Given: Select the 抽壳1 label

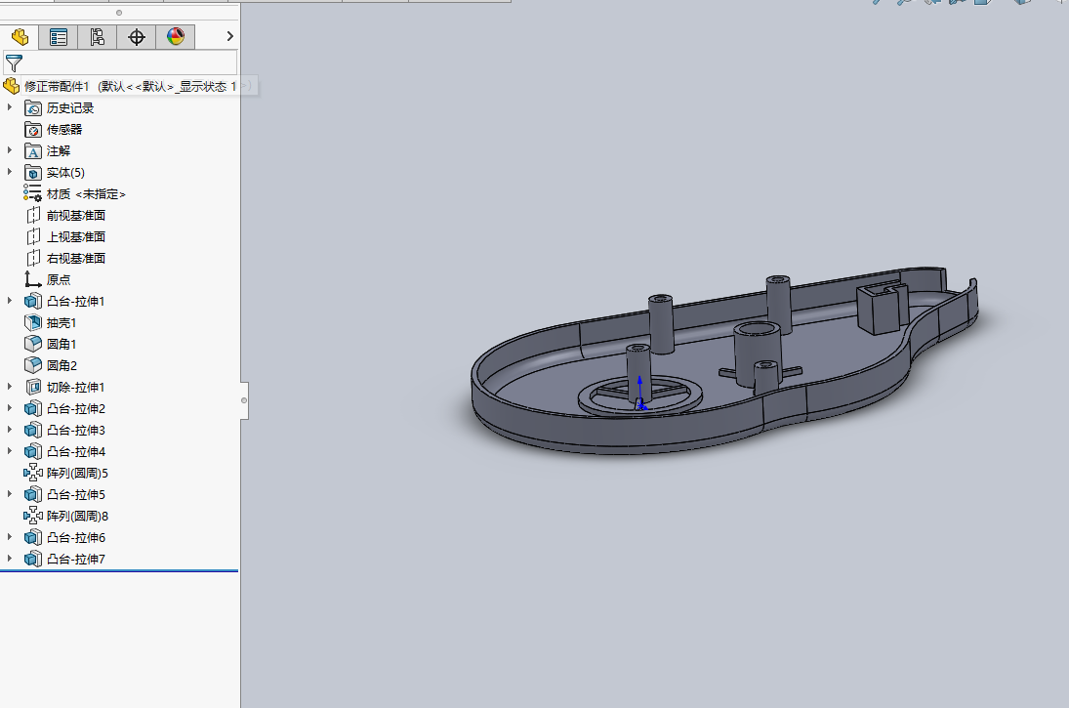Looking at the screenshot, I should coord(62,322).
